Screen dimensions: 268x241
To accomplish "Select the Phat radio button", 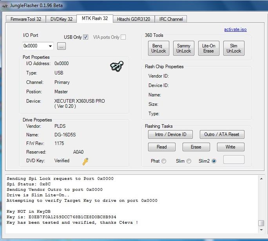I will point(164,161).
